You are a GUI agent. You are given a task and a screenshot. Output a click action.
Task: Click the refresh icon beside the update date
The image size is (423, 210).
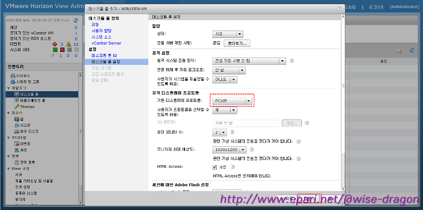pos(76,20)
